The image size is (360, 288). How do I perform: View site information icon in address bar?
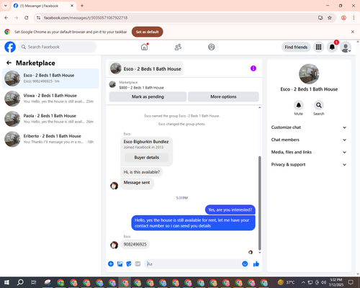[38, 18]
